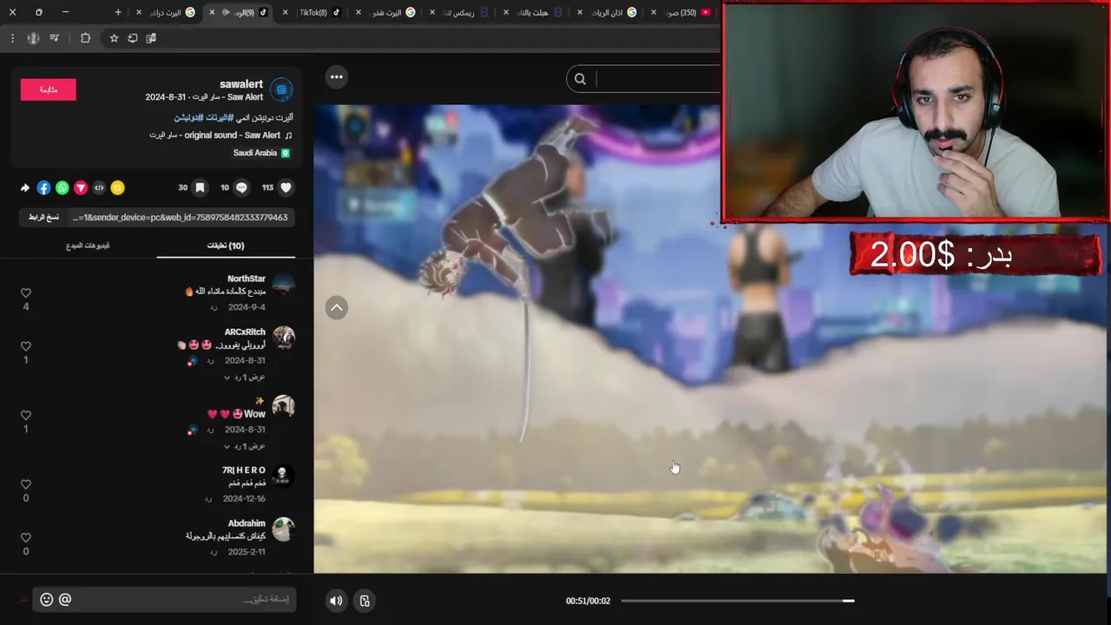Share to WhatsApp icon
Viewport: 1111px width, 625px height.
[x=62, y=187]
